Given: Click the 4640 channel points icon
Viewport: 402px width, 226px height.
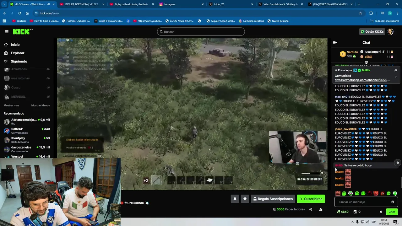Looking at the screenshot, I should coord(338,212).
